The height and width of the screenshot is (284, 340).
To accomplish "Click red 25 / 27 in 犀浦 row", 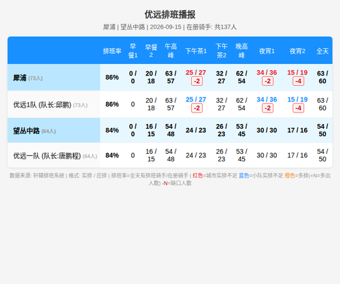I will click(196, 73).
